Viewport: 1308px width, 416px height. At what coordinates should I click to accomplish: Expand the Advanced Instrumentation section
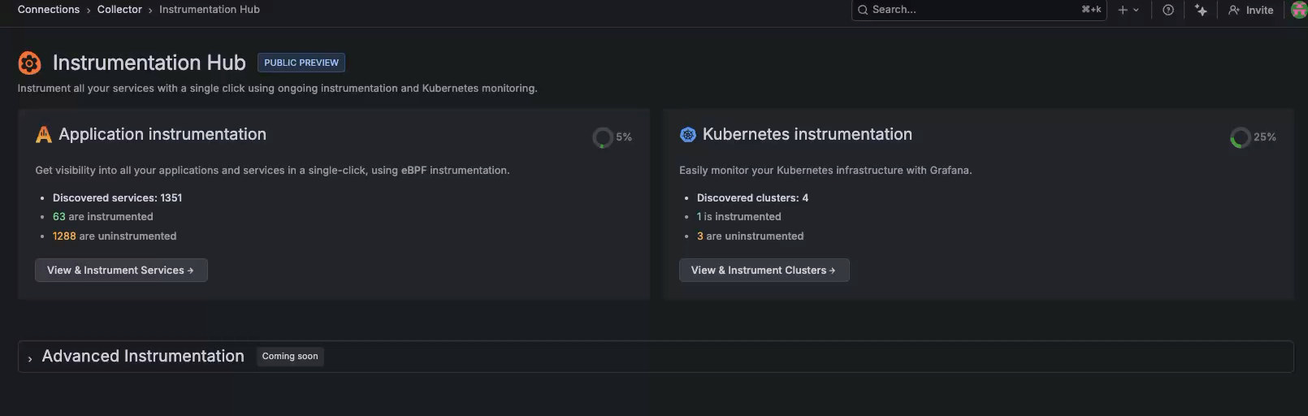(x=30, y=357)
